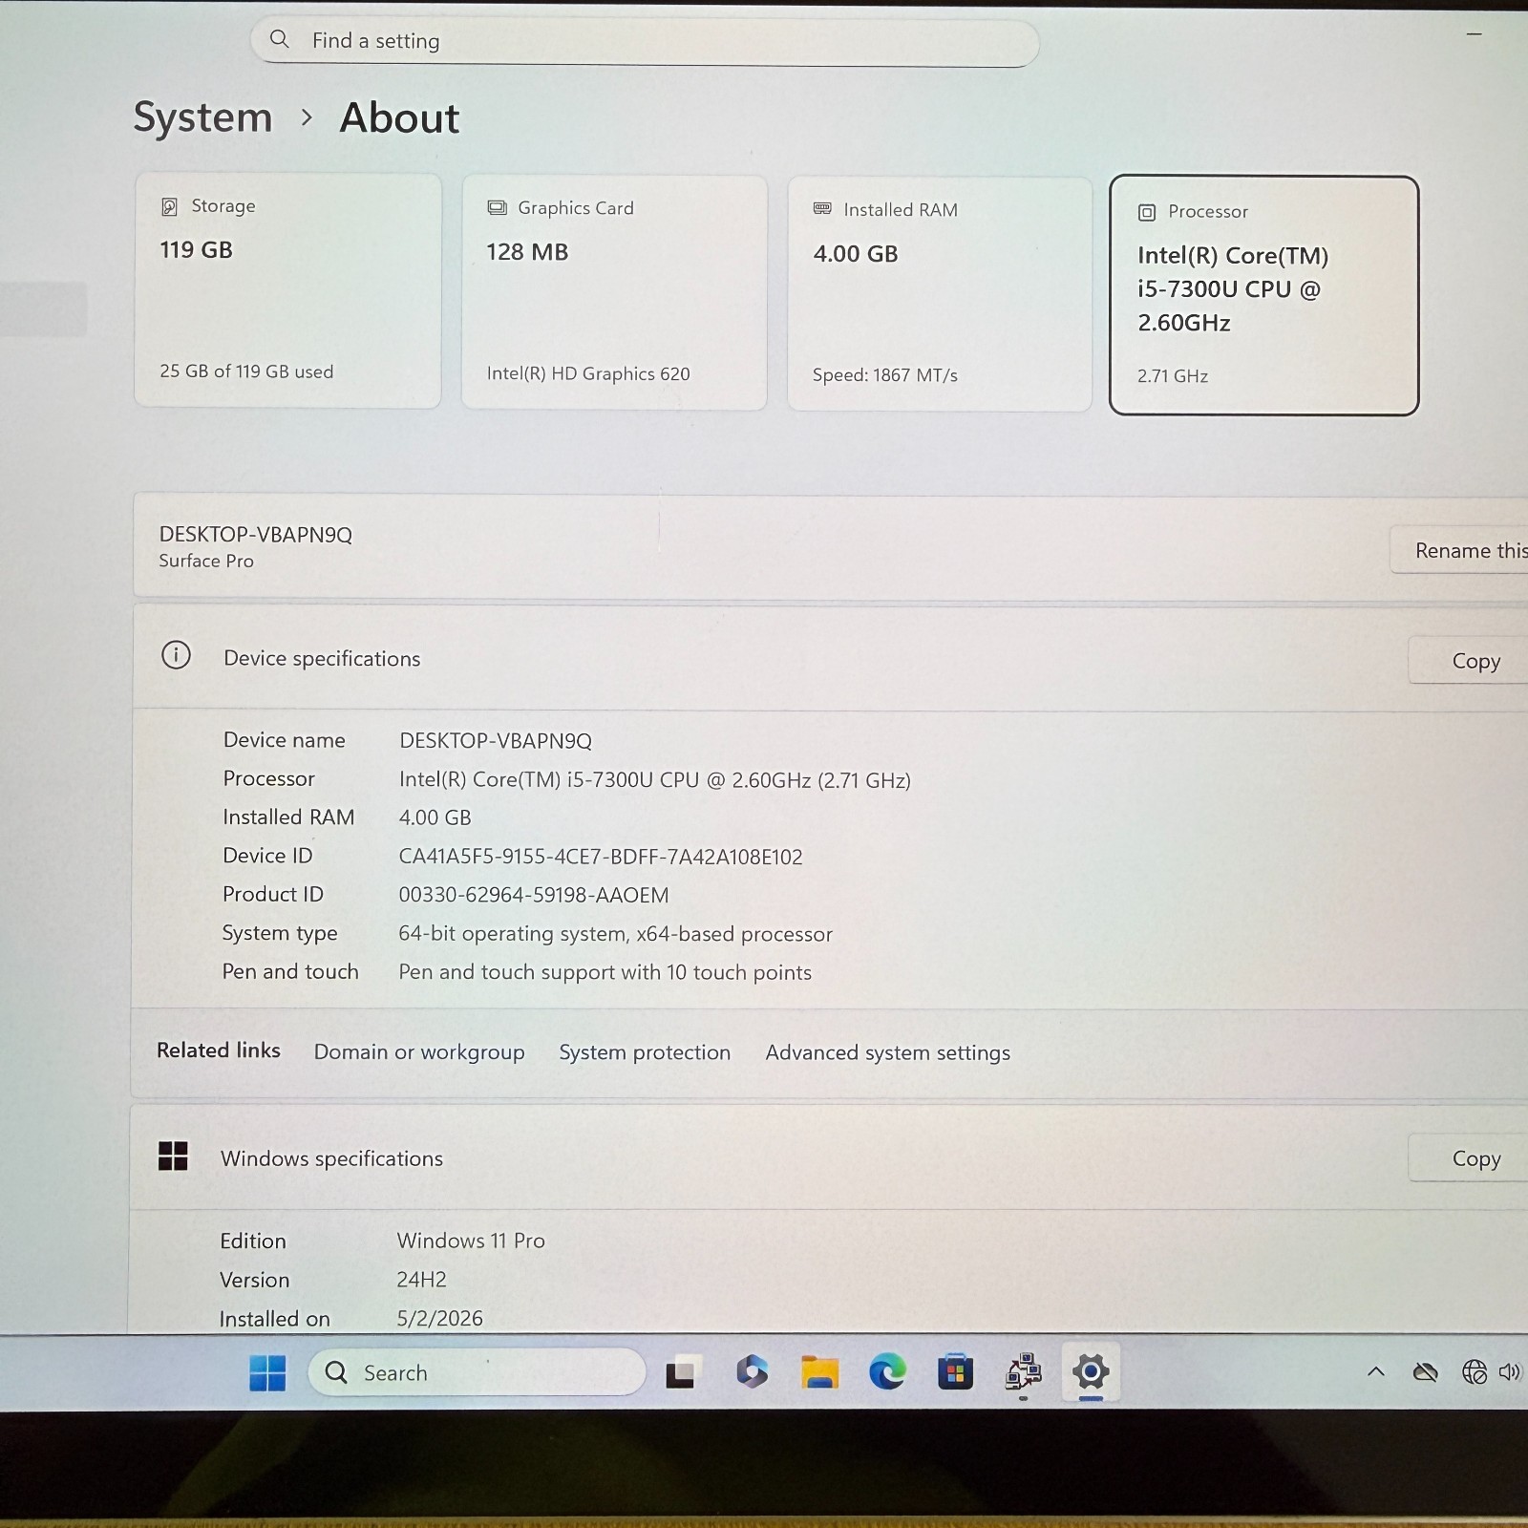Click the taskbar Search box

pos(477,1372)
